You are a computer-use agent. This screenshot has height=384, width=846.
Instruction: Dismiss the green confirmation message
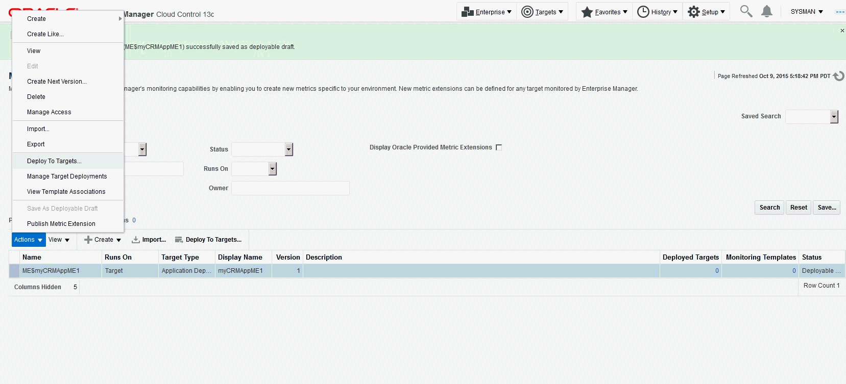click(x=842, y=31)
